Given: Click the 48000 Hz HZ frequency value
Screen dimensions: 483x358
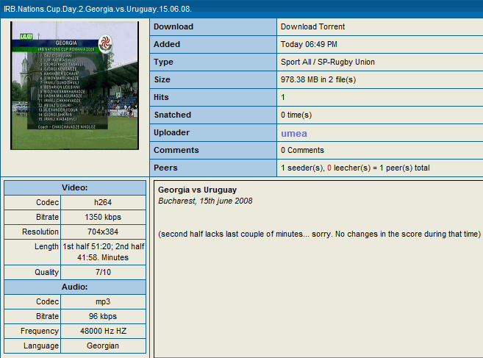Looking at the screenshot, I should (x=103, y=332).
